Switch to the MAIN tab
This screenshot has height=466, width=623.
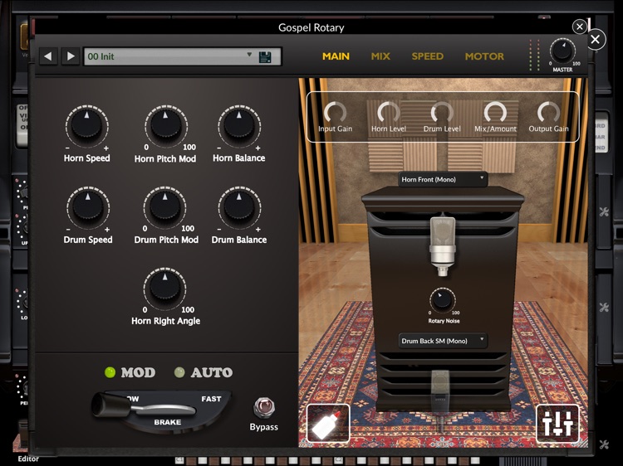pos(336,56)
